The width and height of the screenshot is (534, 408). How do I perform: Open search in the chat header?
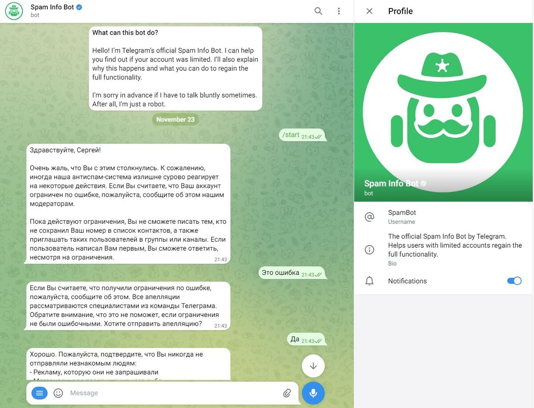(x=318, y=11)
